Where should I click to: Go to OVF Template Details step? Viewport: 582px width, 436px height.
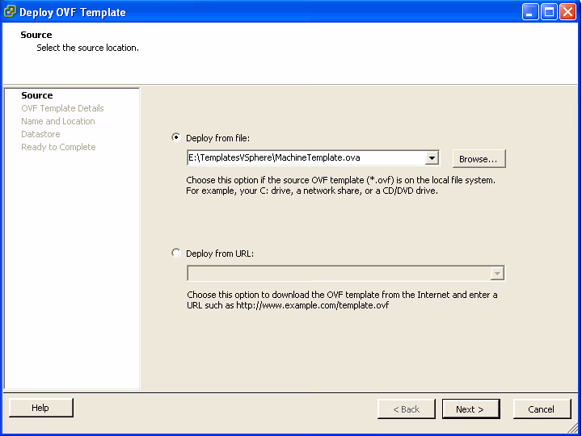[x=62, y=108]
